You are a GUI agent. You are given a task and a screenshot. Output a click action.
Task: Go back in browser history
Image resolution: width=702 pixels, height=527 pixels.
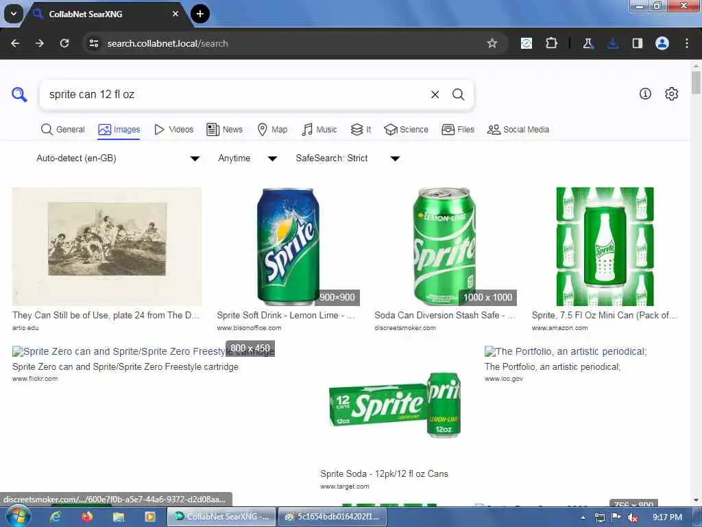tap(15, 43)
